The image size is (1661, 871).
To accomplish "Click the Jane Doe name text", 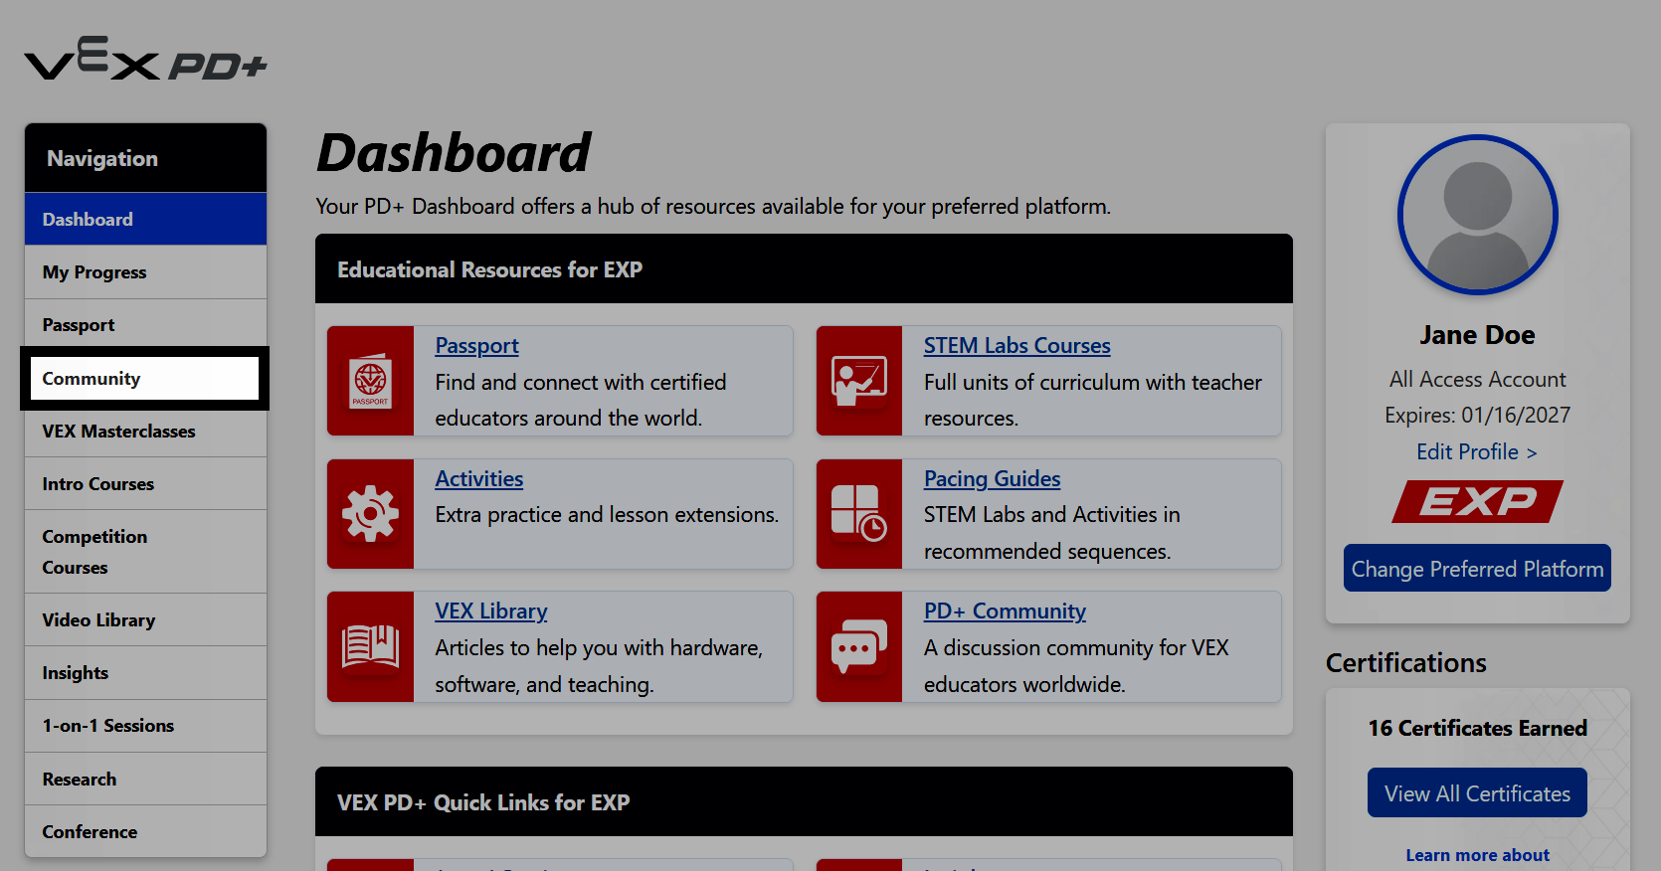I will tap(1477, 335).
